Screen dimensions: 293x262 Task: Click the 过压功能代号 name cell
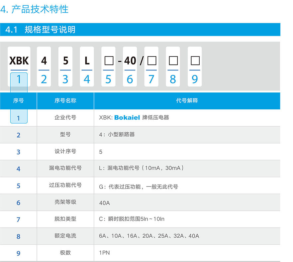pyautogui.click(x=65, y=185)
